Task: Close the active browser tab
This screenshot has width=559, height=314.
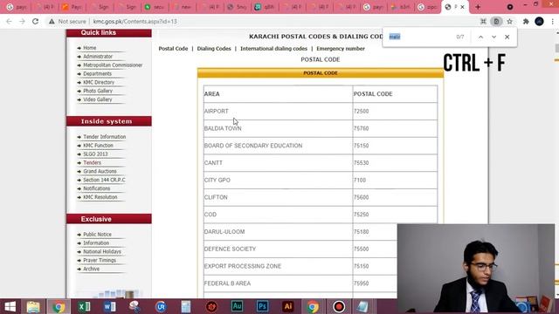Action: click(462, 7)
